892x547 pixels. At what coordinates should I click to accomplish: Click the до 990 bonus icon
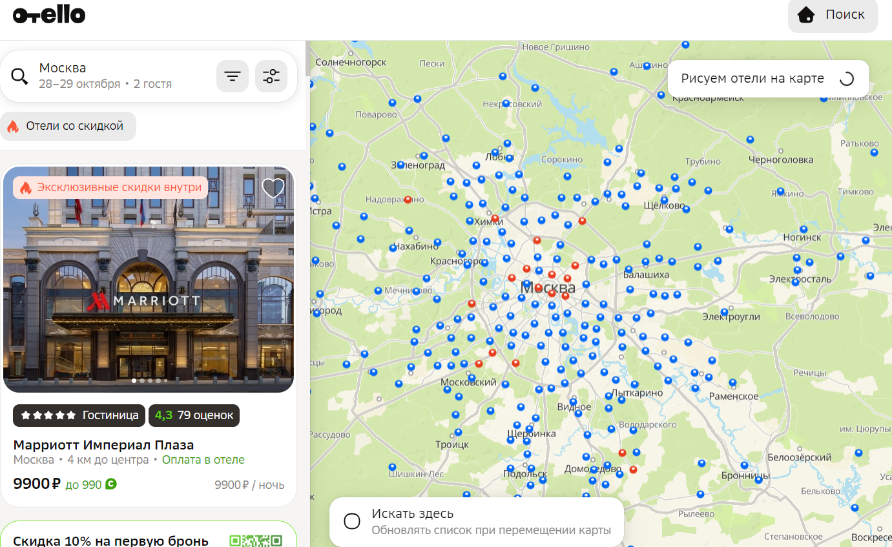click(x=110, y=484)
